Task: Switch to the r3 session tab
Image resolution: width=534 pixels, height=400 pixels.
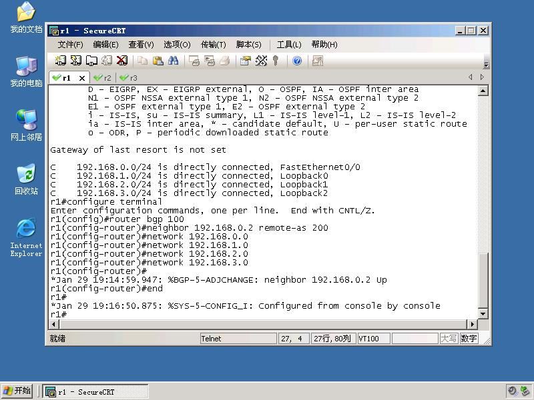Action: 129,78
